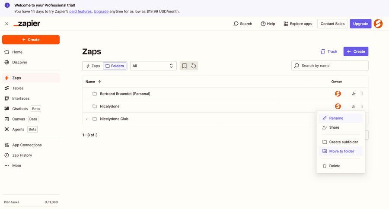This screenshot has width=389, height=209.
Task: Click the Upgrade link in the banner
Action: [101, 11]
